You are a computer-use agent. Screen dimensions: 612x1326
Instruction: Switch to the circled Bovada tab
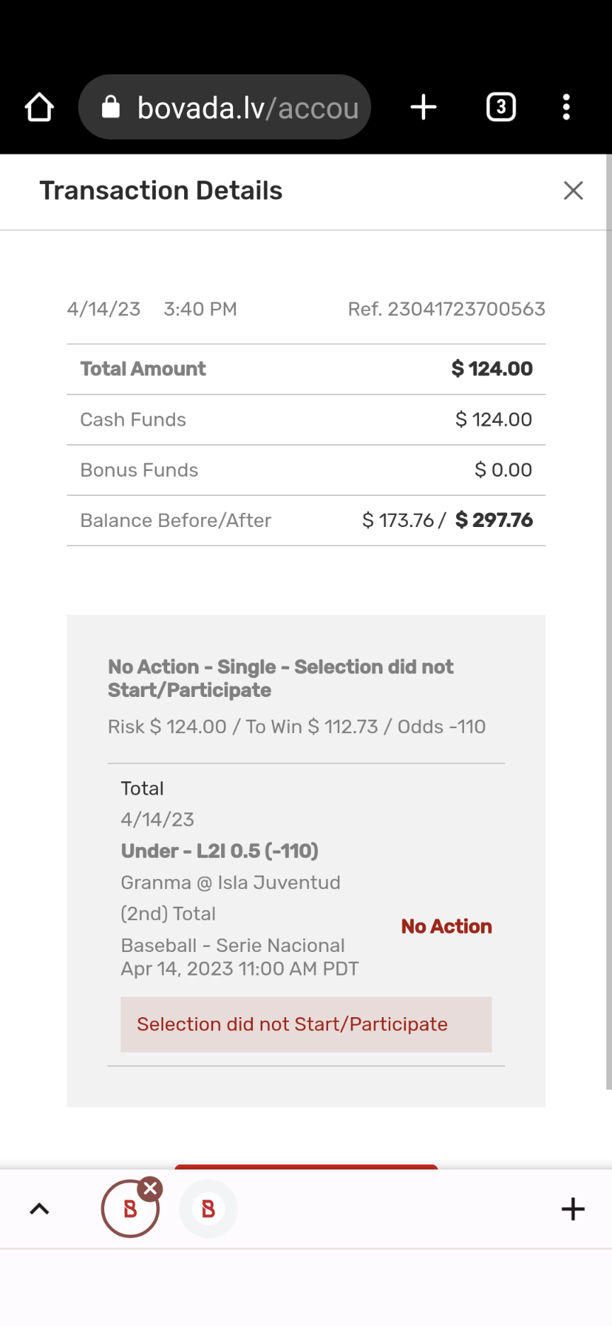130,1210
